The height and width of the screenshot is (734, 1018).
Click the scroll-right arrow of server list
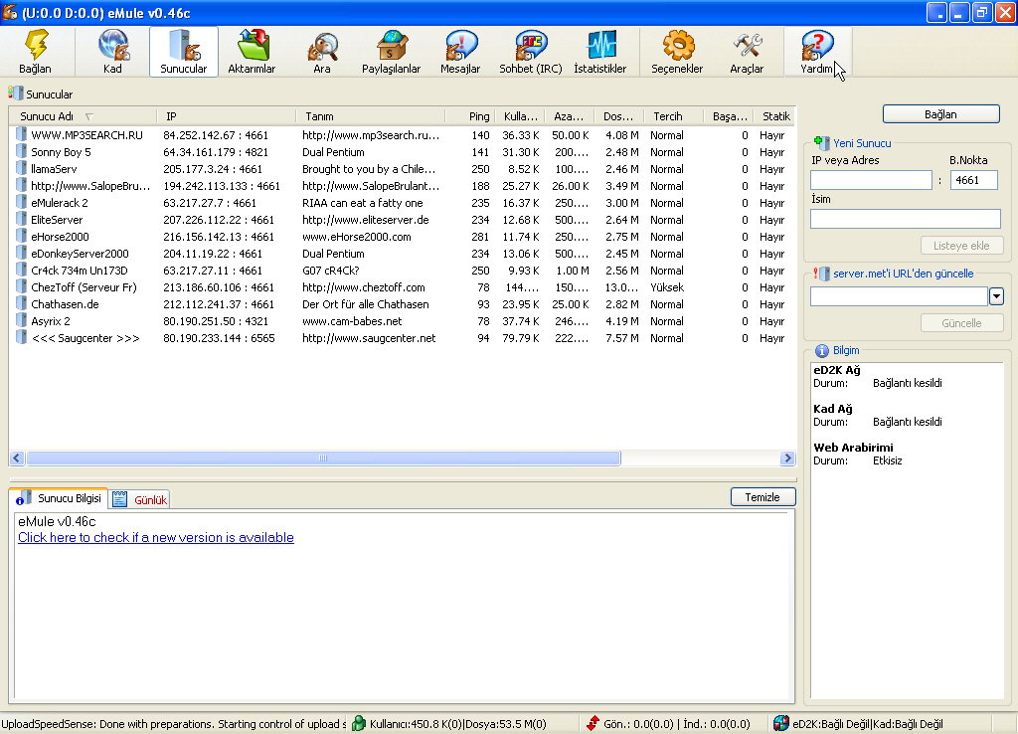[x=787, y=458]
